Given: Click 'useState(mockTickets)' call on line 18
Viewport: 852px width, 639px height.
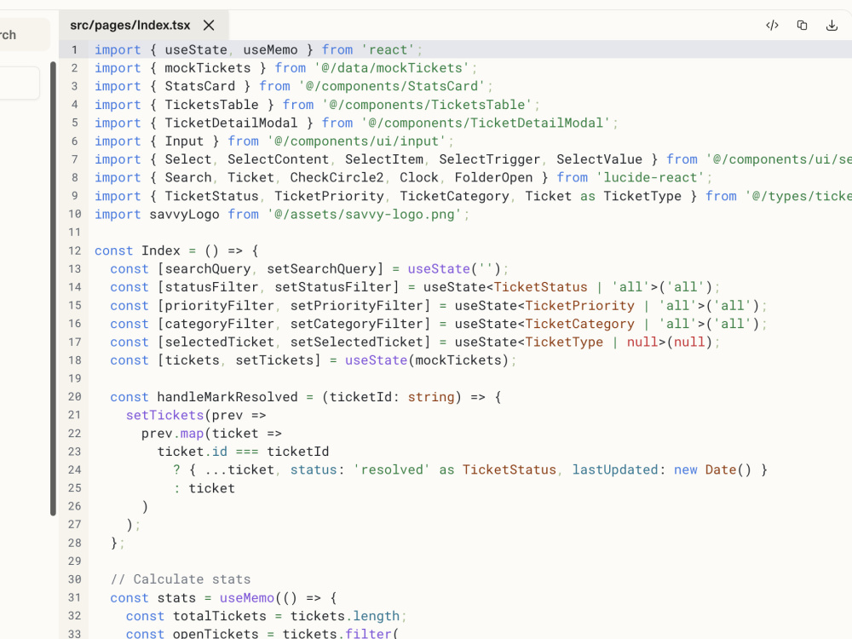Looking at the screenshot, I should (x=427, y=360).
